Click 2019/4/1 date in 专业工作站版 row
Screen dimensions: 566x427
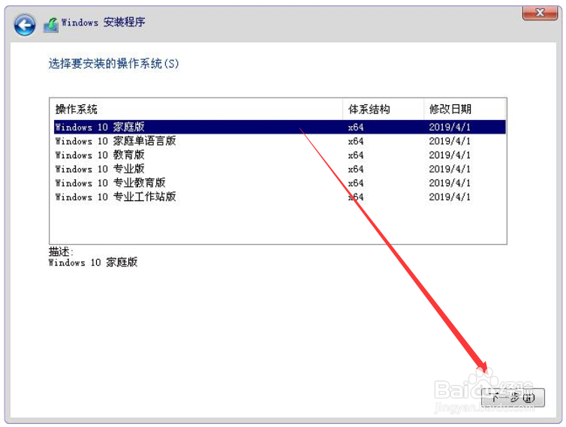tap(450, 197)
